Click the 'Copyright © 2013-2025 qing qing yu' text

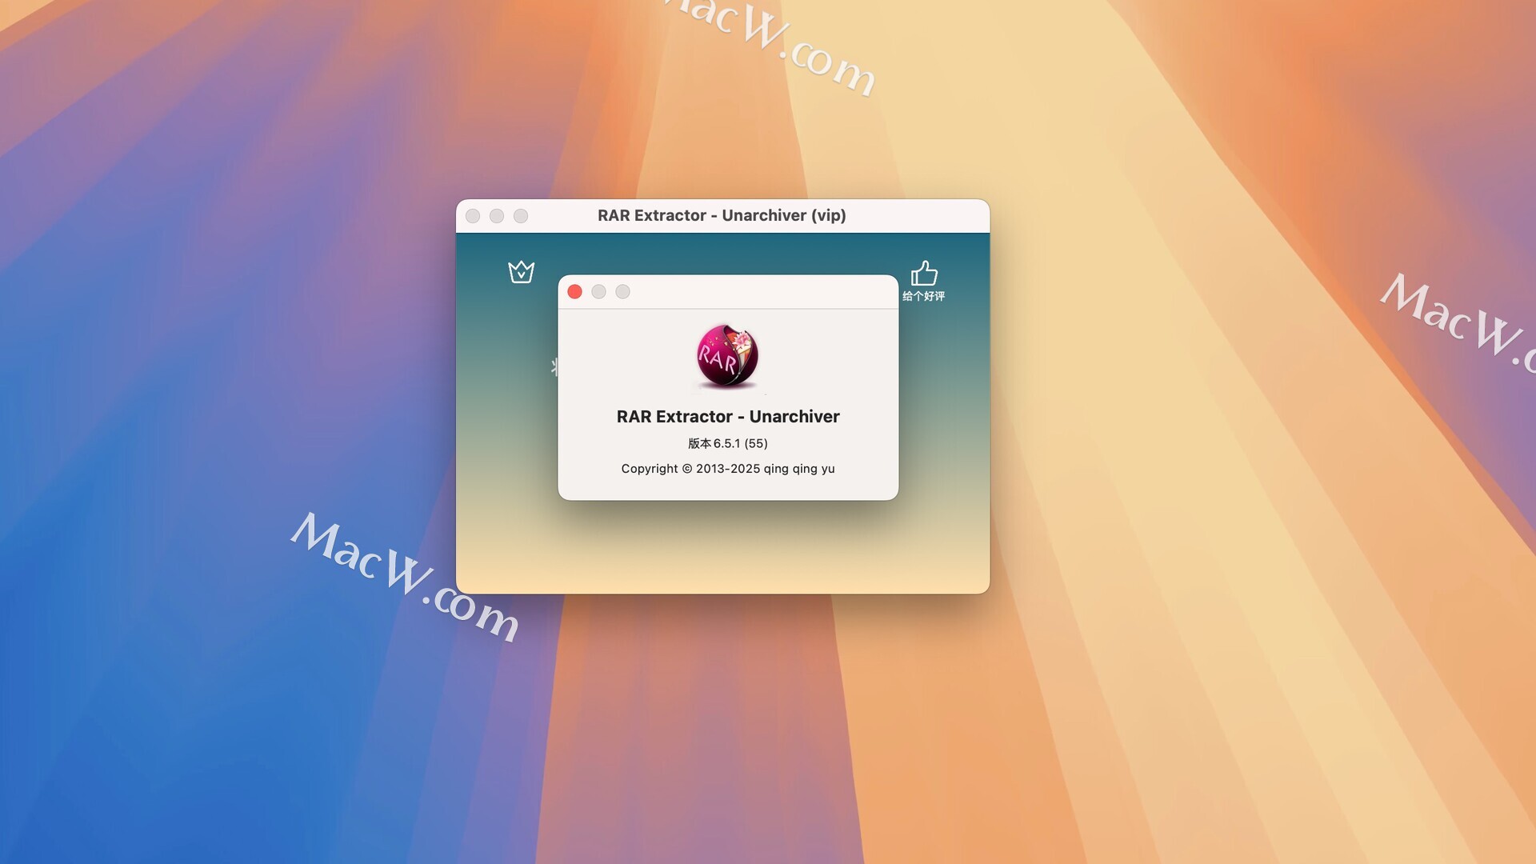click(728, 469)
